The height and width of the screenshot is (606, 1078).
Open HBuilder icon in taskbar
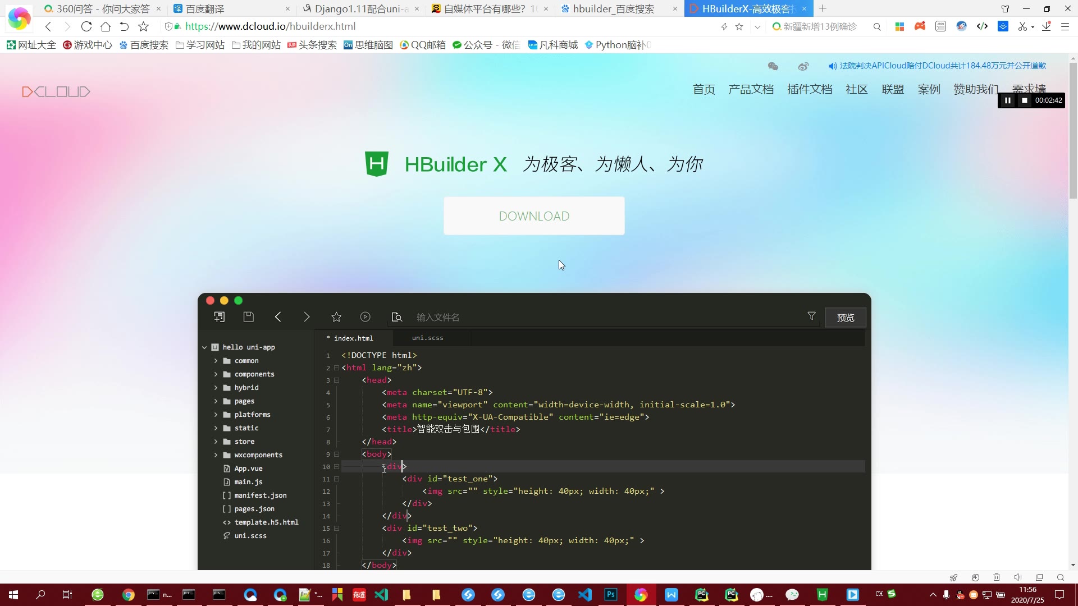823,595
